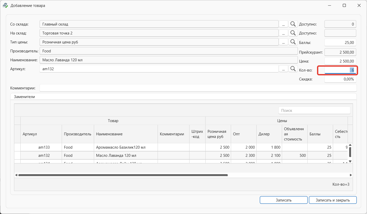Image resolution: width=367 pixels, height=214 pixels.
Task: Click search icon next to Розничная цена руб field
Action: (x=293, y=42)
